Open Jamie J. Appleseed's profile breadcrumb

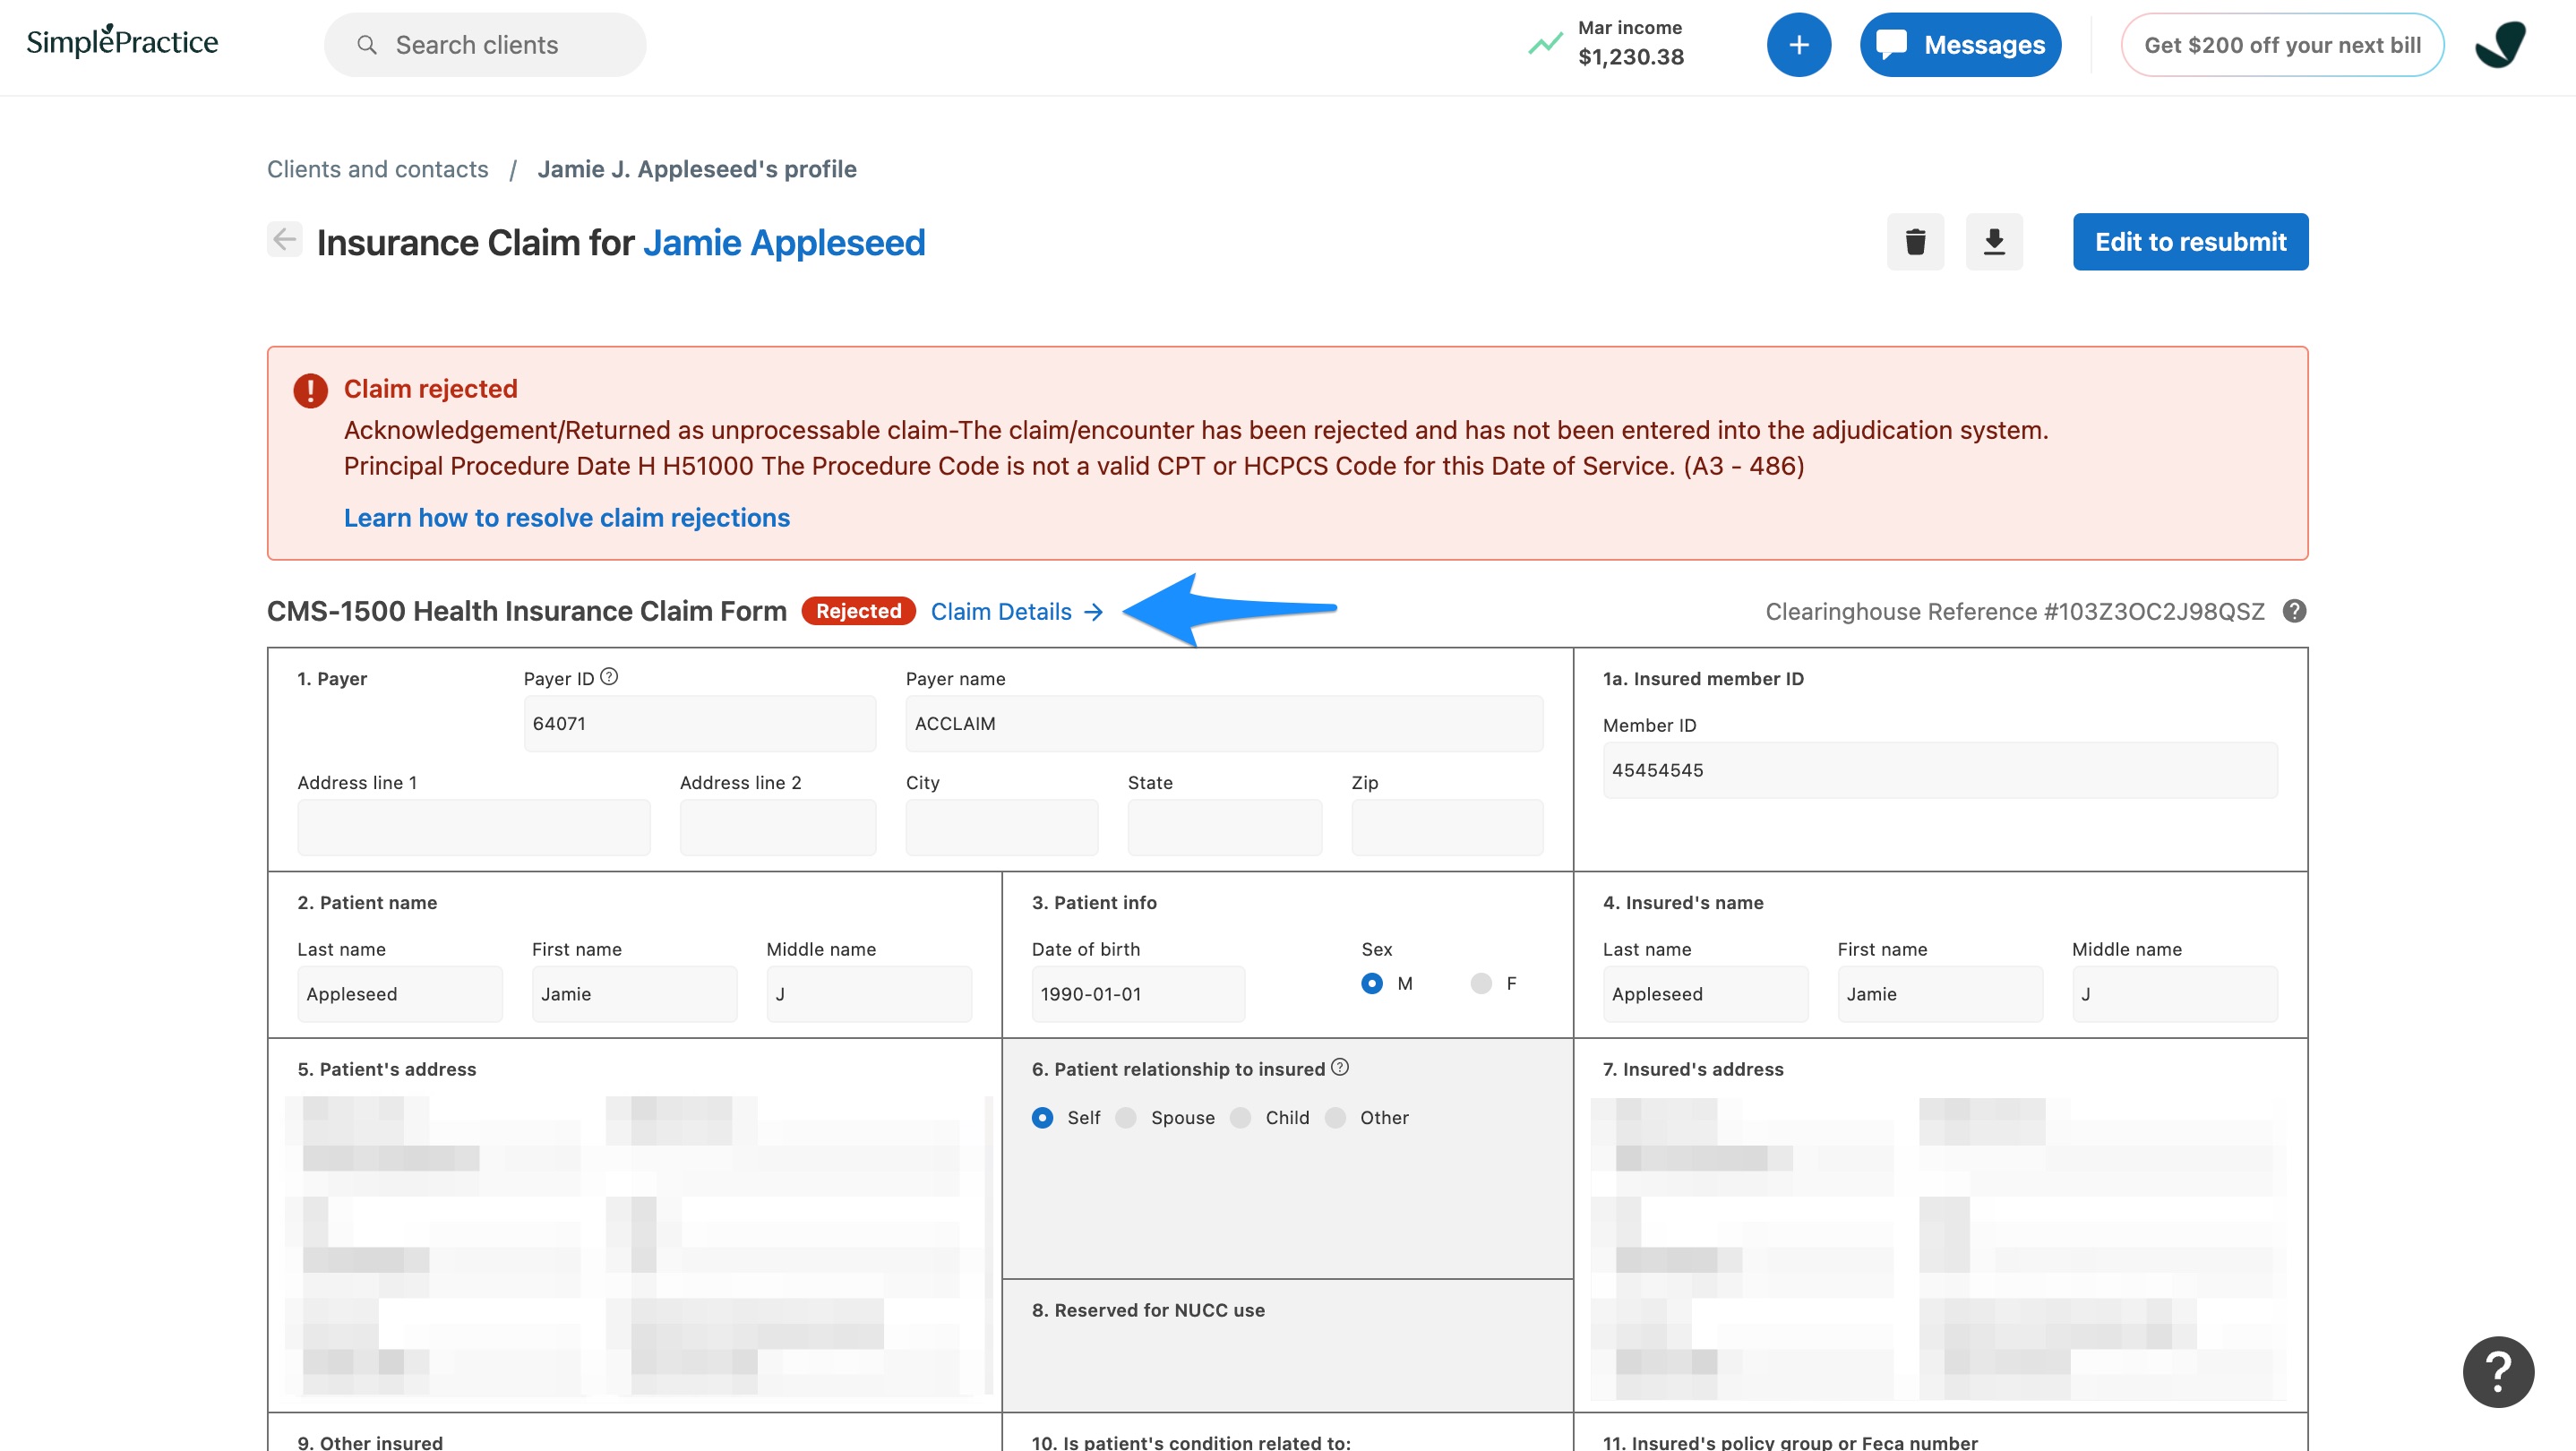click(x=697, y=169)
